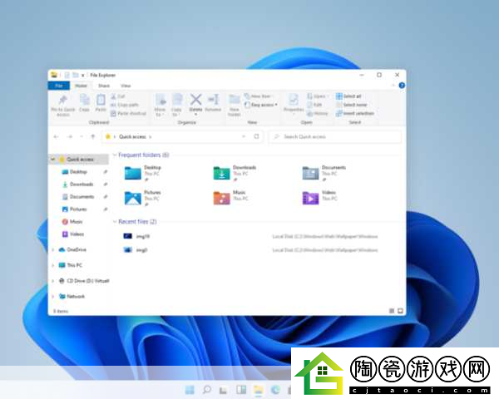Switch to the View ribbon tab
499x399 pixels.
pos(126,86)
